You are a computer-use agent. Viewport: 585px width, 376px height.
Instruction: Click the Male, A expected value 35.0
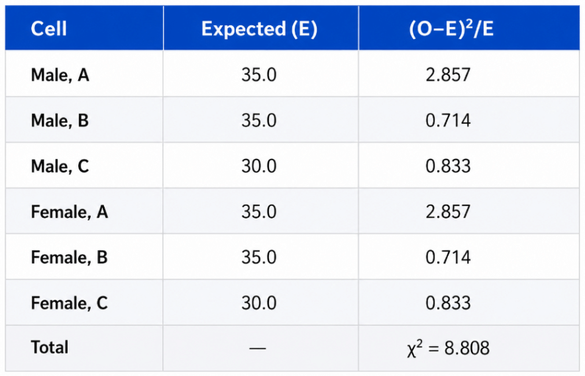(259, 75)
